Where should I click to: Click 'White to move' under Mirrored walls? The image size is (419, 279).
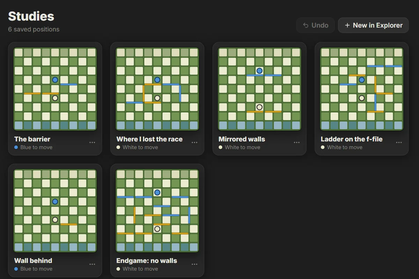(x=242, y=148)
